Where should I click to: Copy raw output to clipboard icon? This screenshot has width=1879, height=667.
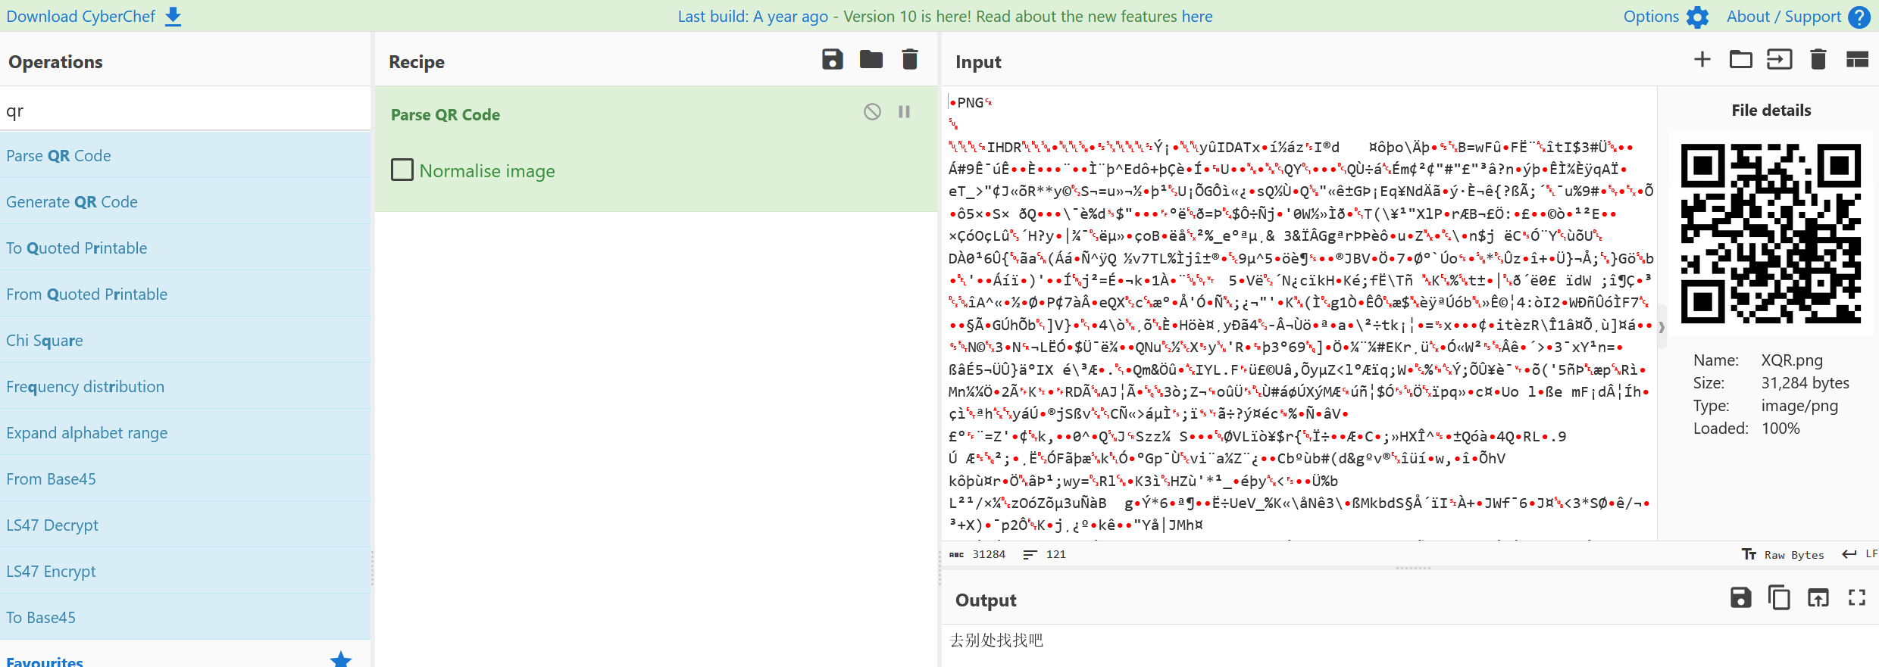[1780, 598]
